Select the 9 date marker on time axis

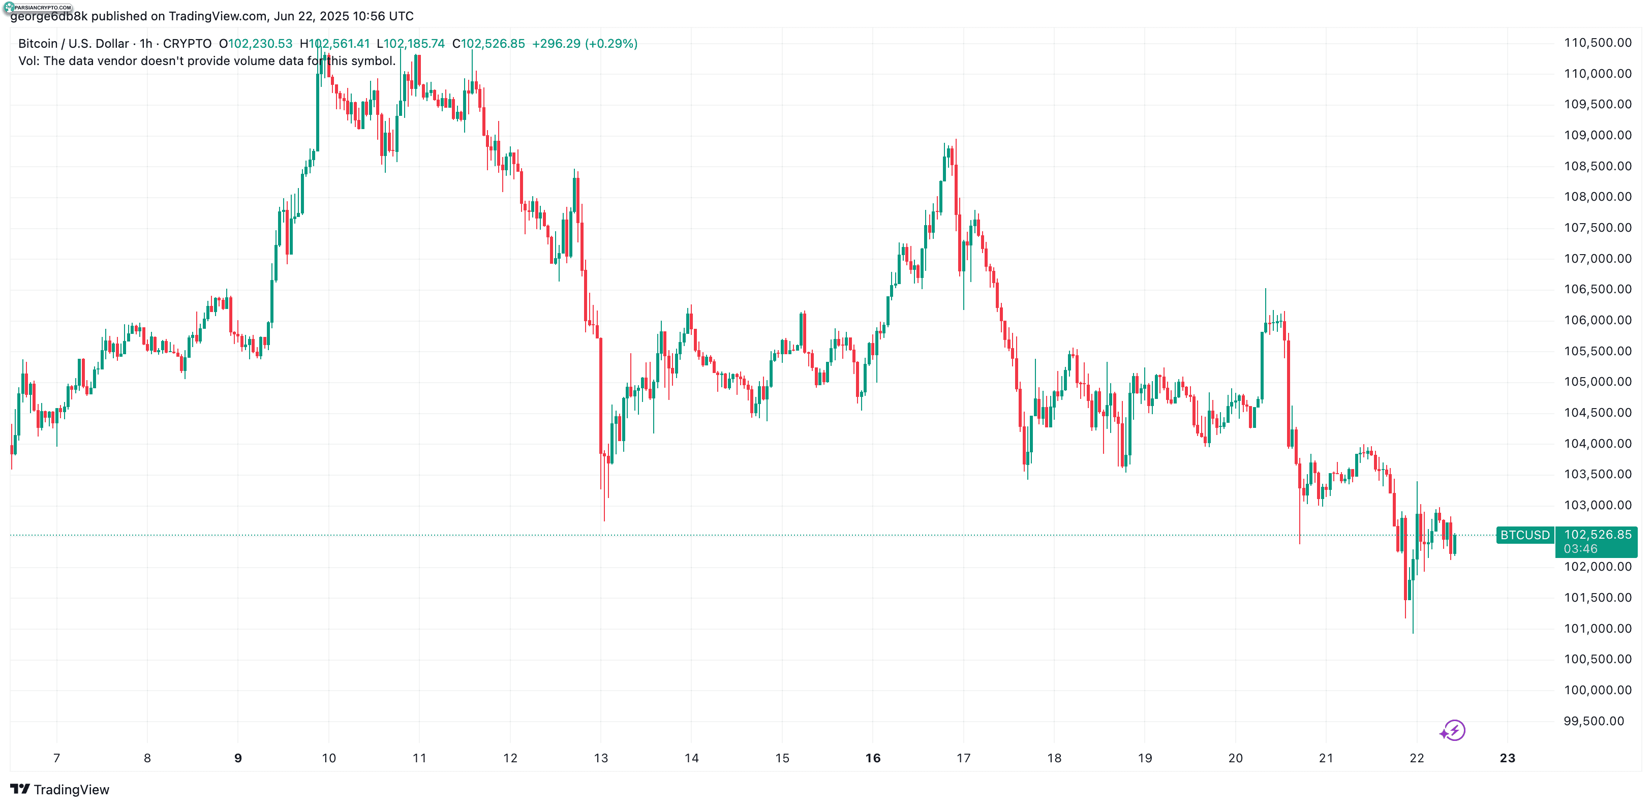pos(238,758)
